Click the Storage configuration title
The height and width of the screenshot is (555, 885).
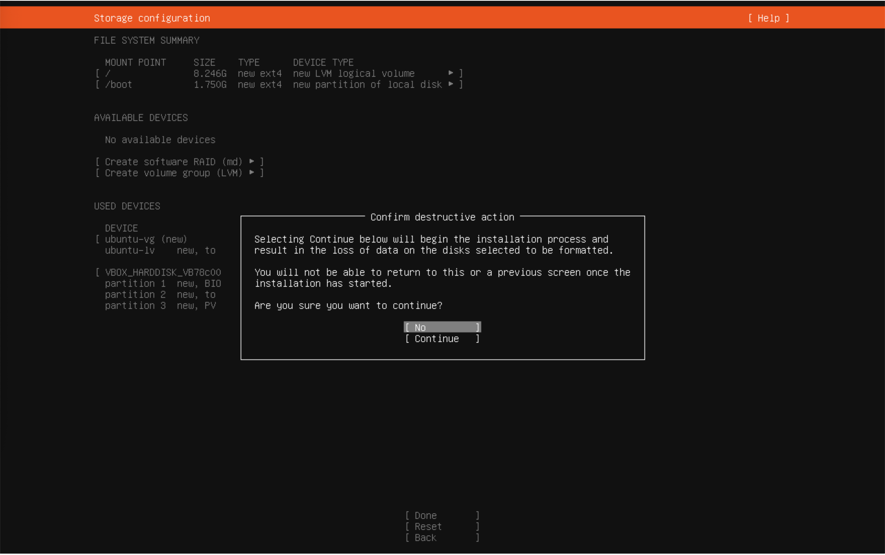(152, 18)
